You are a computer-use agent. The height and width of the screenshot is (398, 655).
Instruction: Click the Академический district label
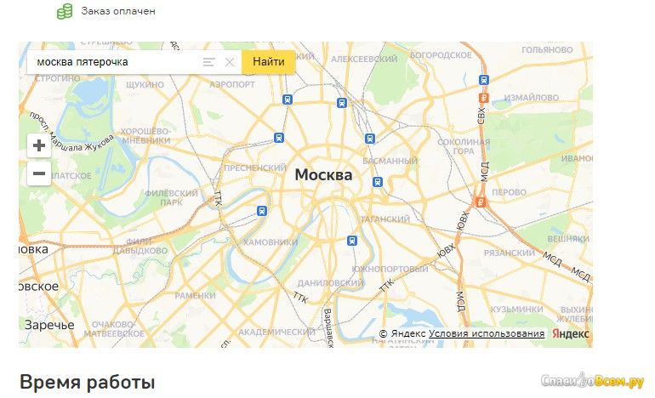pos(276,332)
